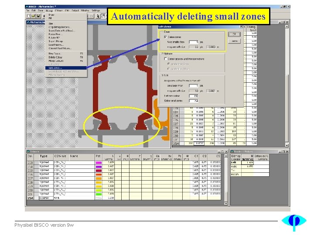Choose Rotate 90° menu entry
Image resolution: width=314 pixels, height=235 pixels.
click(x=66, y=37)
